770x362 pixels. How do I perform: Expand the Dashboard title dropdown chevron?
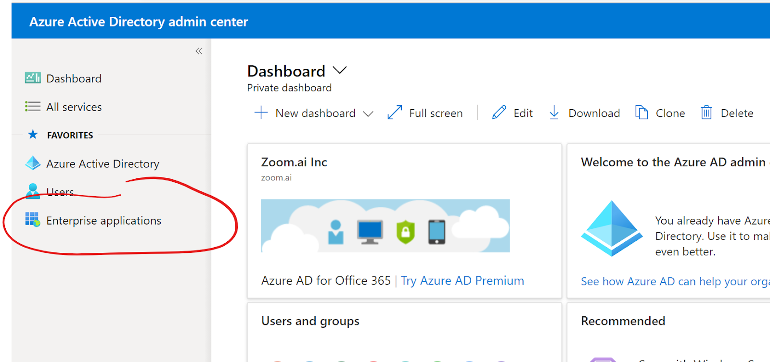tap(340, 71)
